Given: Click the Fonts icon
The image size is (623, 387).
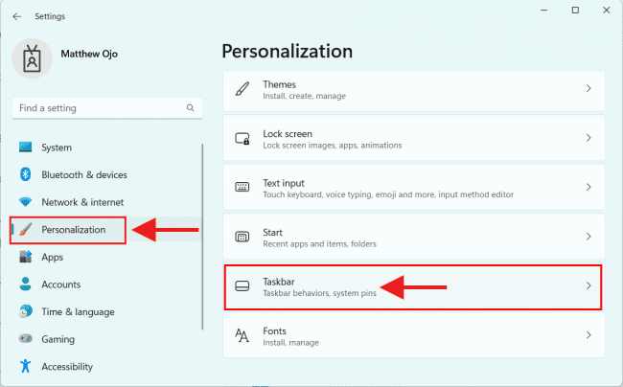Looking at the screenshot, I should point(242,335).
